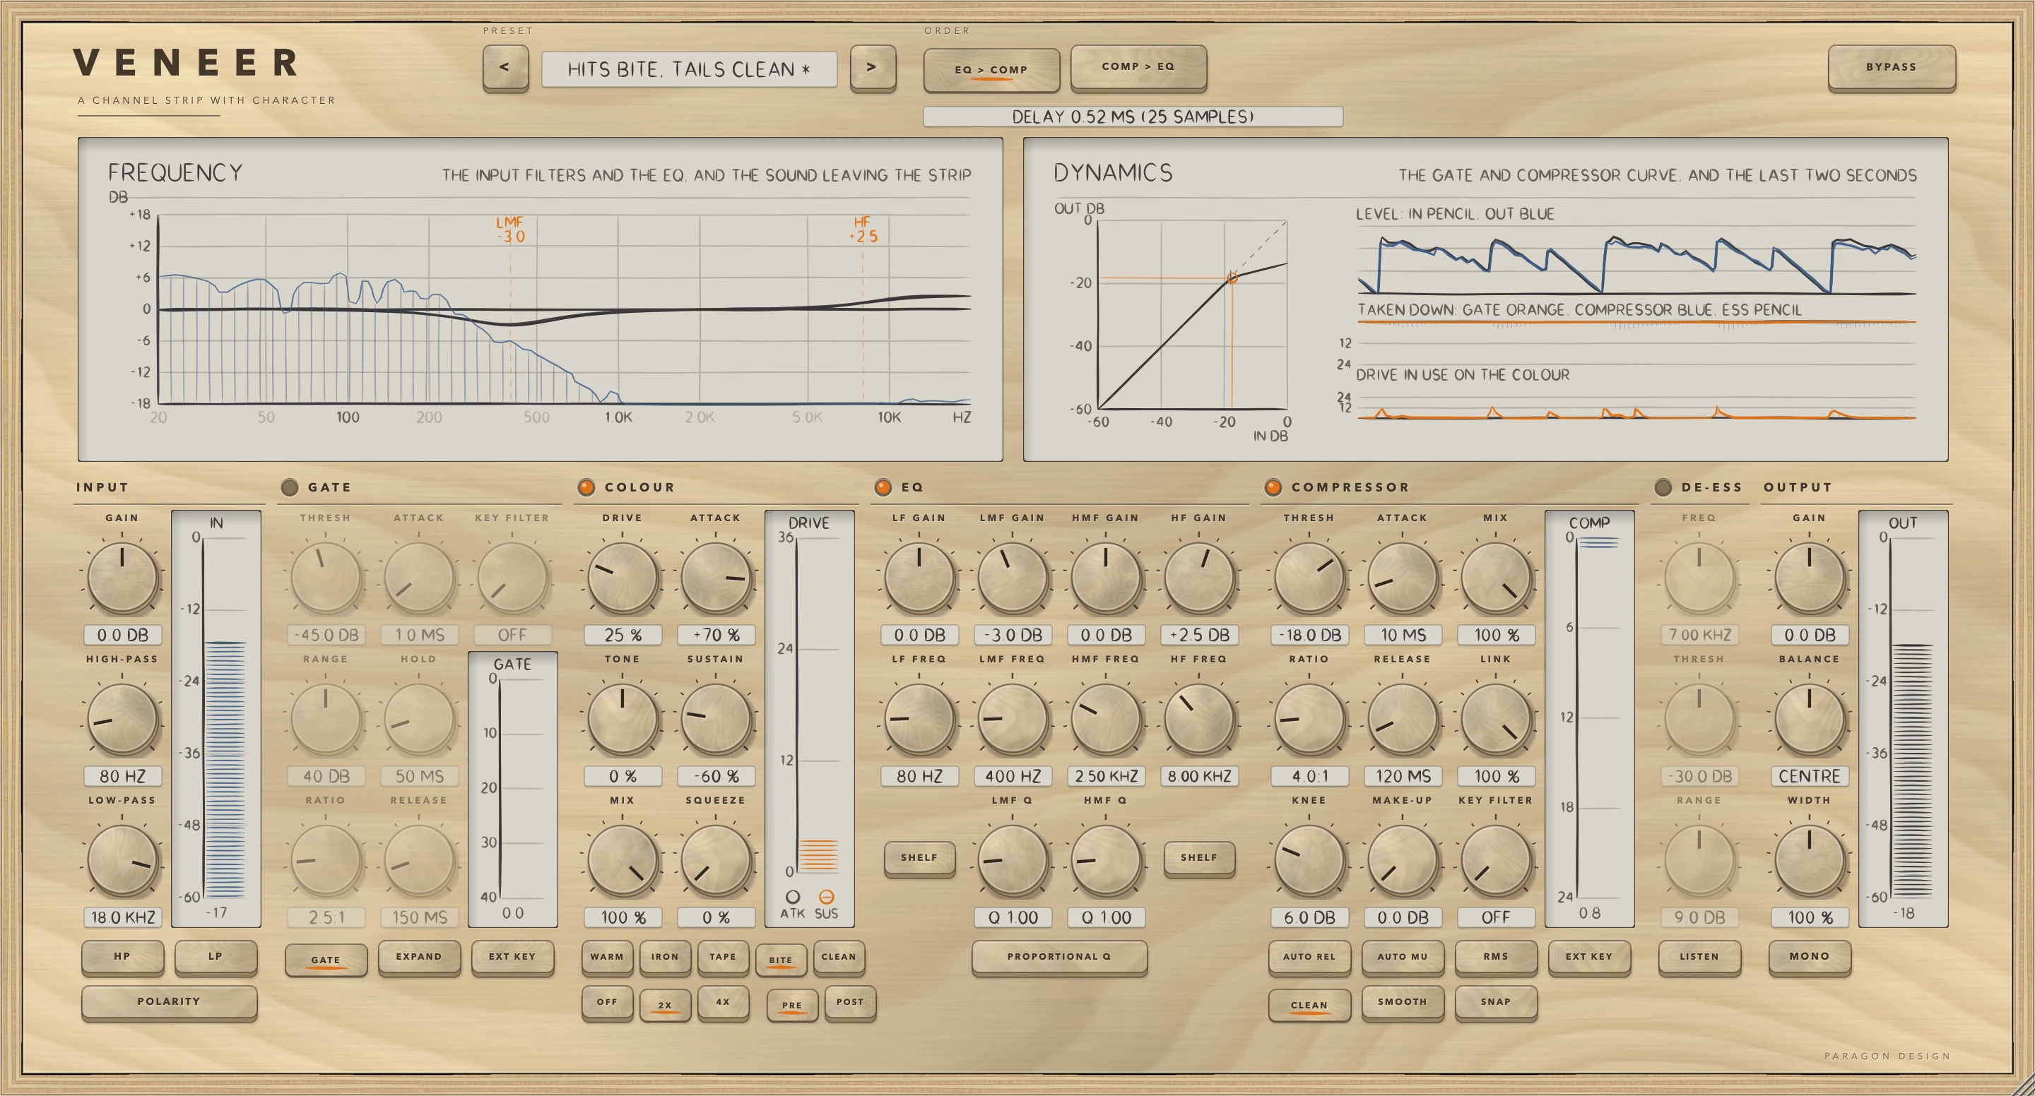
Task: Click the Bypass button
Action: click(1892, 68)
